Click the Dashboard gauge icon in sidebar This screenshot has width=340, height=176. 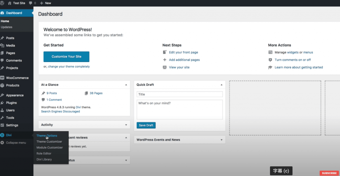pos(2,13)
